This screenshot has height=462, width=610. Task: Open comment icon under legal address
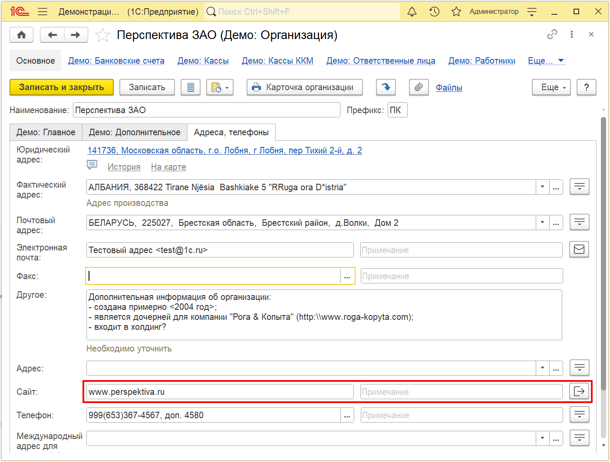[92, 165]
